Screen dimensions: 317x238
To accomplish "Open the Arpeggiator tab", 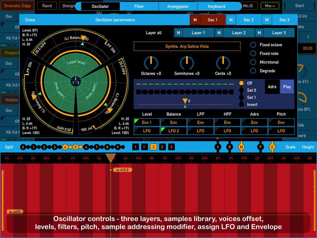I will pyautogui.click(x=178, y=6).
